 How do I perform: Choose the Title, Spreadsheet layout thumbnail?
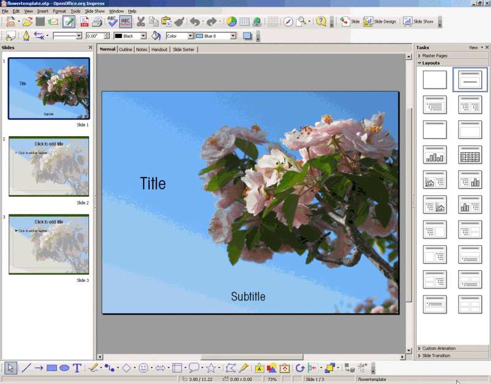coord(470,155)
